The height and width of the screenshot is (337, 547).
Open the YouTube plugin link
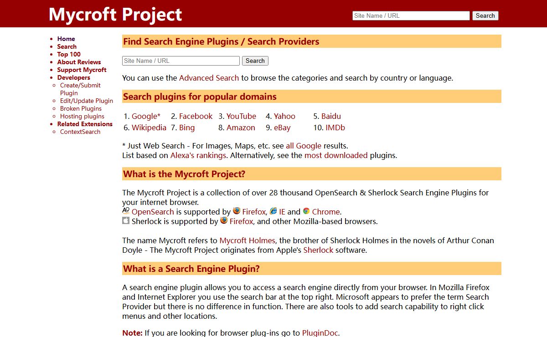tap(241, 116)
